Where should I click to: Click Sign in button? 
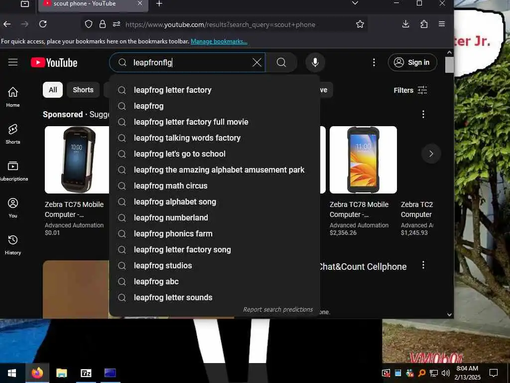pyautogui.click(x=412, y=62)
